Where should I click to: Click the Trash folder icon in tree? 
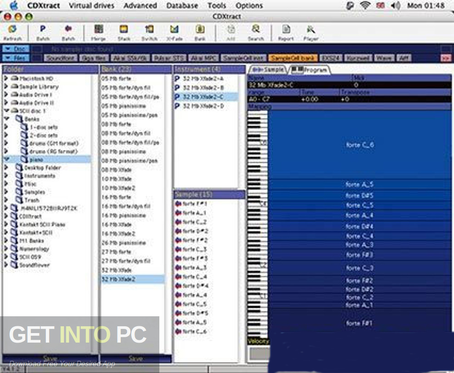click(x=19, y=200)
